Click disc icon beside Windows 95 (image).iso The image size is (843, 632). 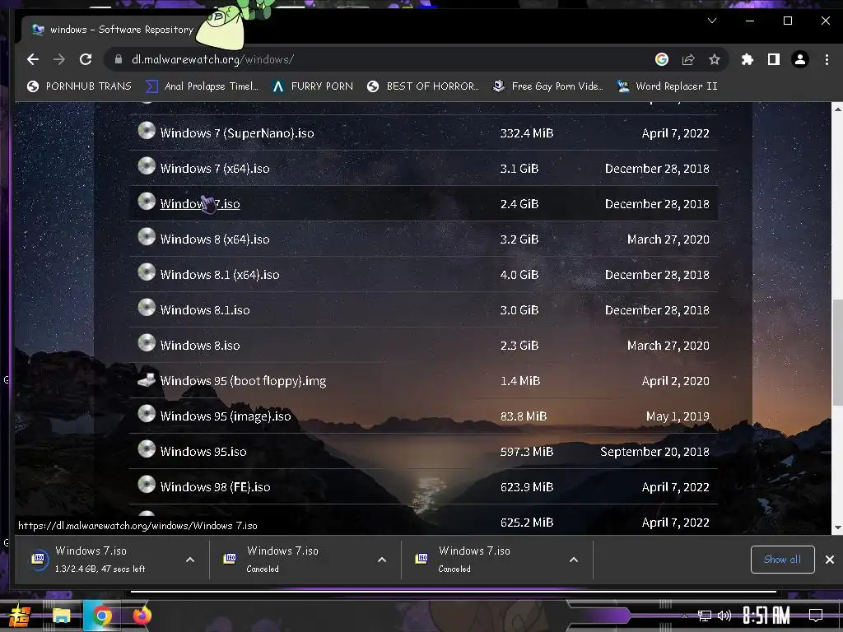point(147,414)
